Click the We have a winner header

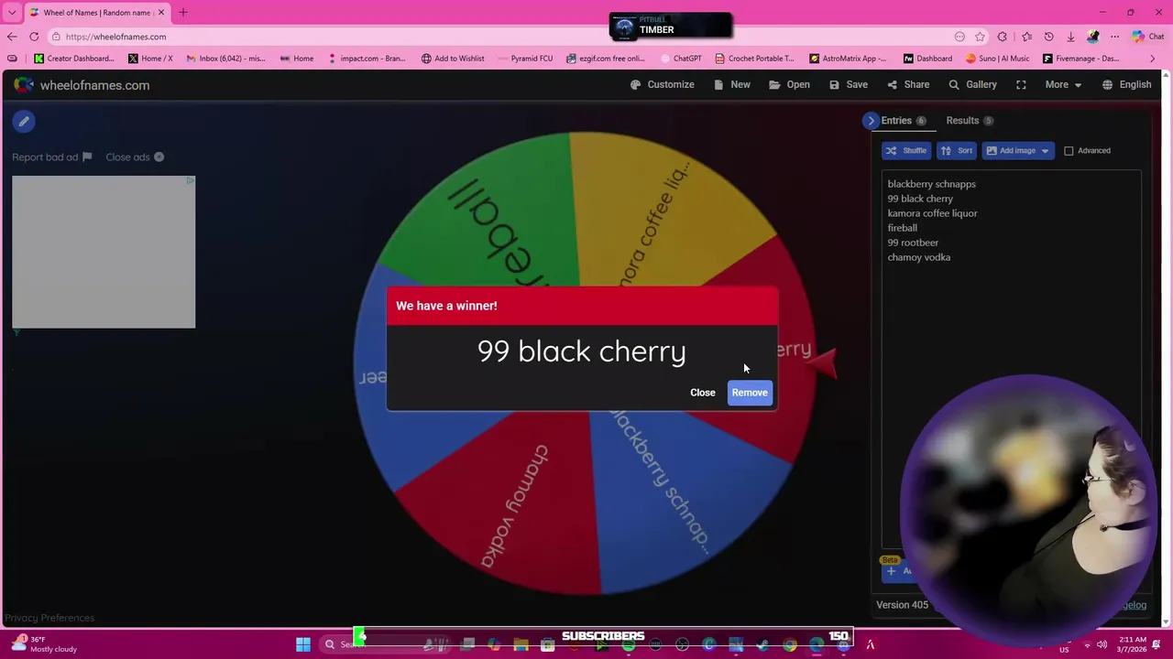pos(446,306)
